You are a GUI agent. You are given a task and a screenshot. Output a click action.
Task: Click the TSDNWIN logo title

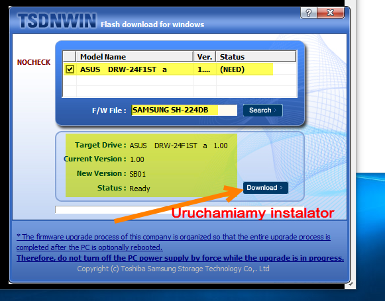[x=57, y=21]
